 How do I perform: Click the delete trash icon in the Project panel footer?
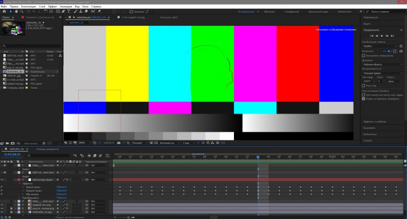pos(44,143)
